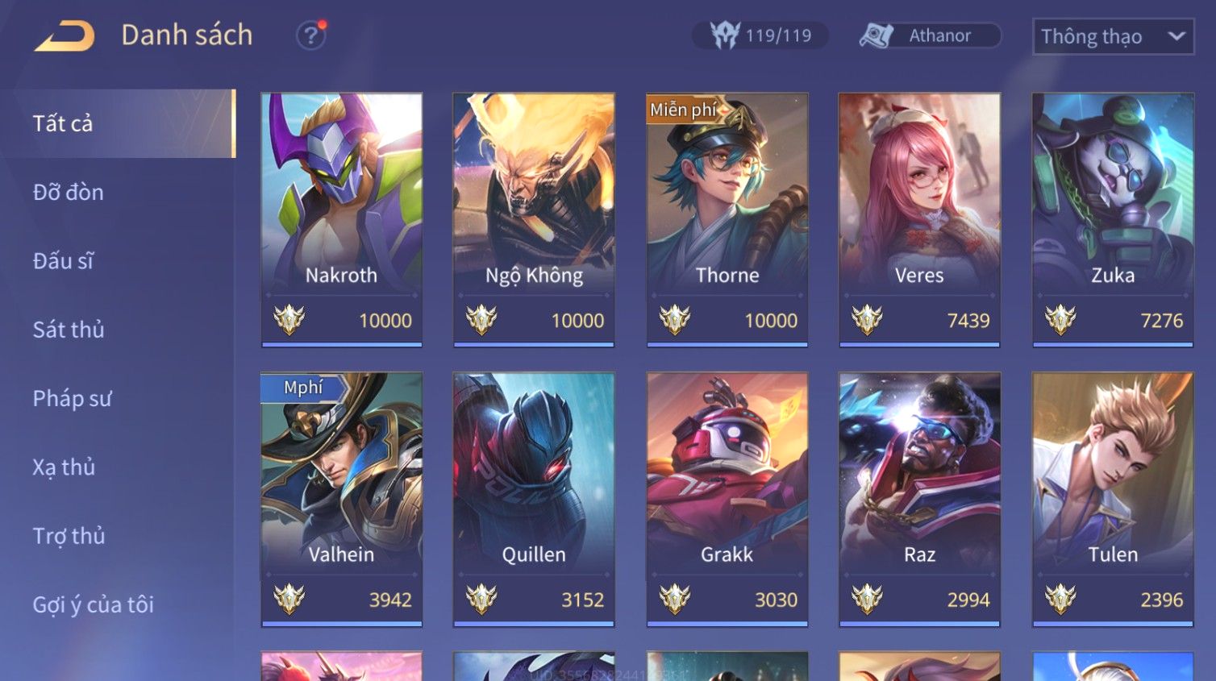Select the Thorne hero card
Image resolution: width=1216 pixels, height=681 pixels.
727,219
